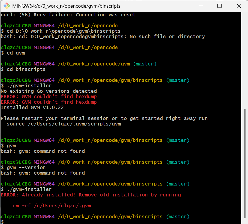The image size is (248, 224).
Task: Click the 'gvm --version' command line
Action: point(23,168)
